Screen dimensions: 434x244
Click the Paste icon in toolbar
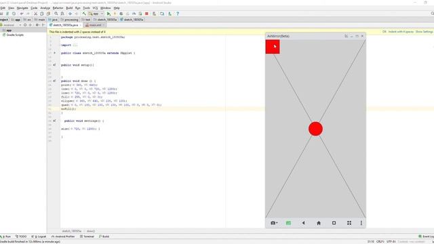pos(48,14)
